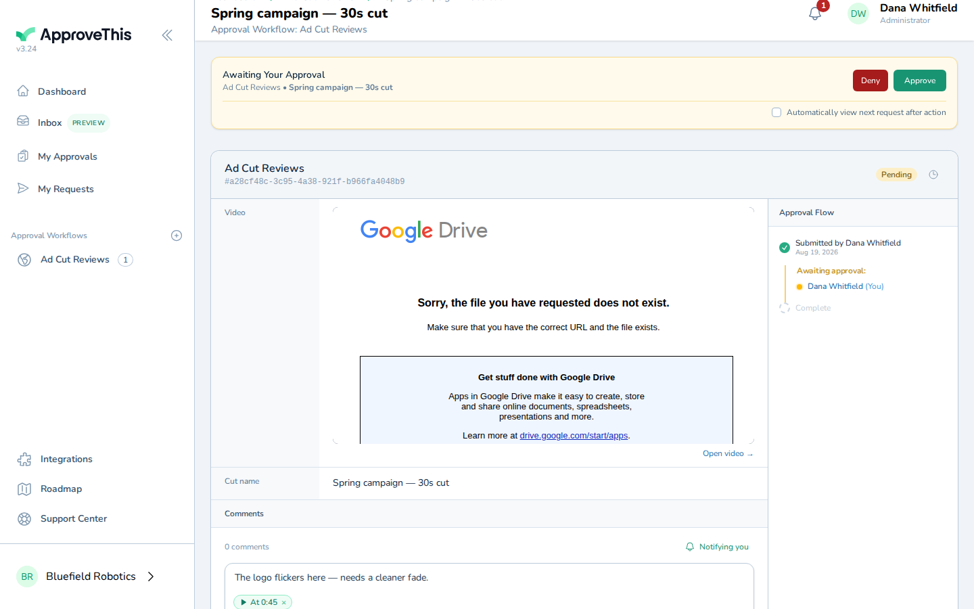Expand the Bluefield Robotics organization switcher
This screenshot has width=974, height=609.
click(151, 577)
